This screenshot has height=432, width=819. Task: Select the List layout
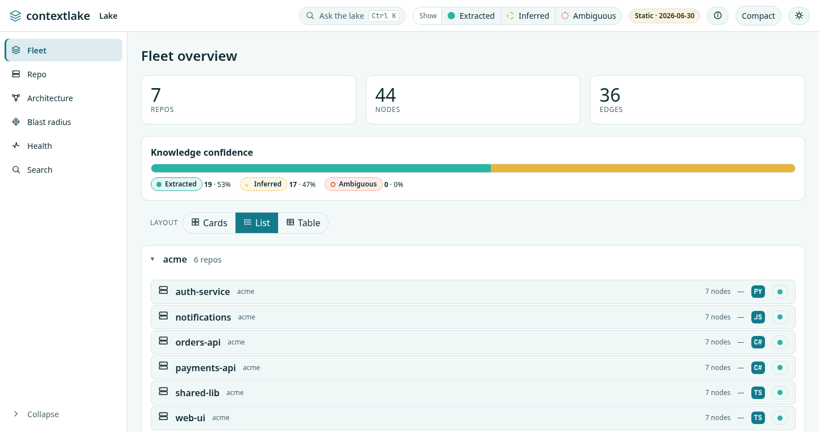tap(257, 223)
